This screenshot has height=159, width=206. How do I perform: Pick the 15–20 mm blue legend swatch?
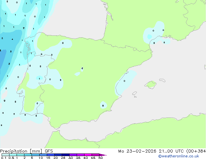(x=50, y=155)
